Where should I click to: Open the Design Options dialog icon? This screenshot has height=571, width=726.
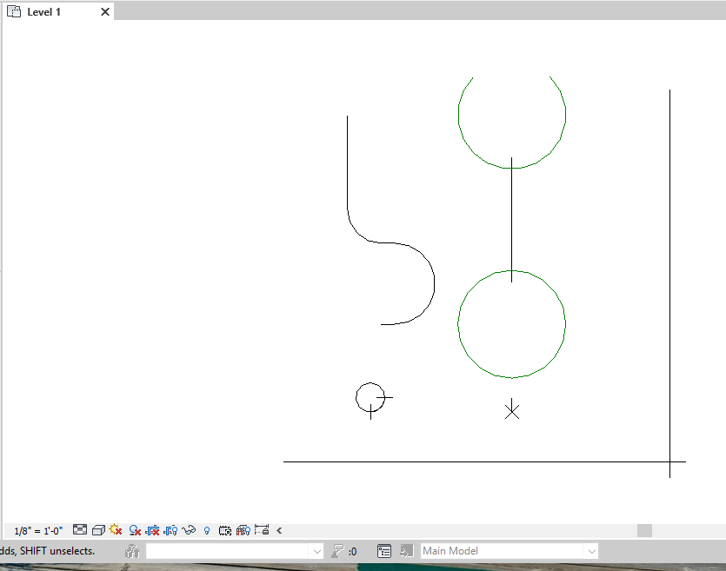384,550
